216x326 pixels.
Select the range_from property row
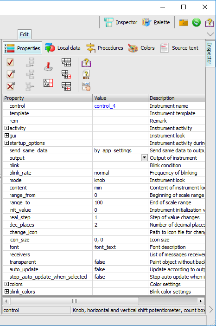pyautogui.click(x=104, y=195)
